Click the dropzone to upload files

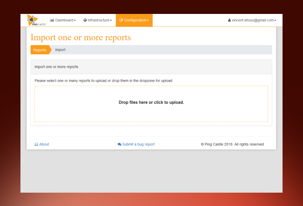click(151, 104)
